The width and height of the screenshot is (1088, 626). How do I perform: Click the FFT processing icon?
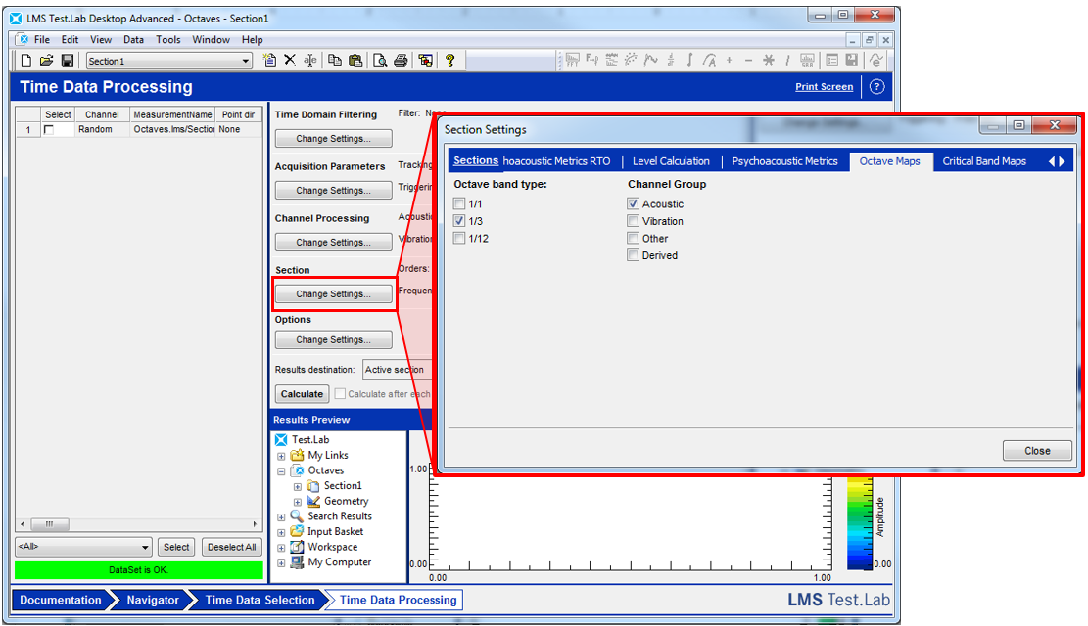[573, 61]
